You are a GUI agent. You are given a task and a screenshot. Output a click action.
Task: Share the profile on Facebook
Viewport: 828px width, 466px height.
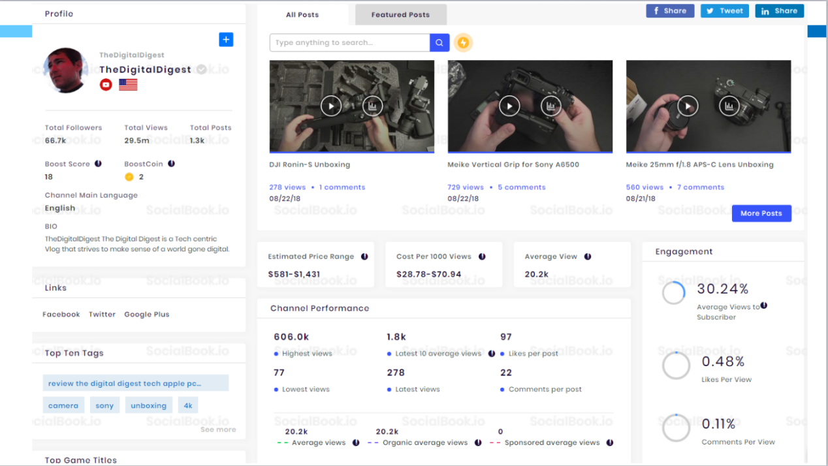[670, 10]
